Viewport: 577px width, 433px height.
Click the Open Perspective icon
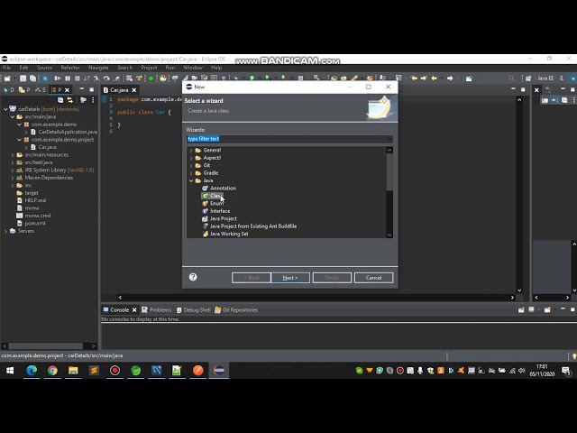(528, 78)
